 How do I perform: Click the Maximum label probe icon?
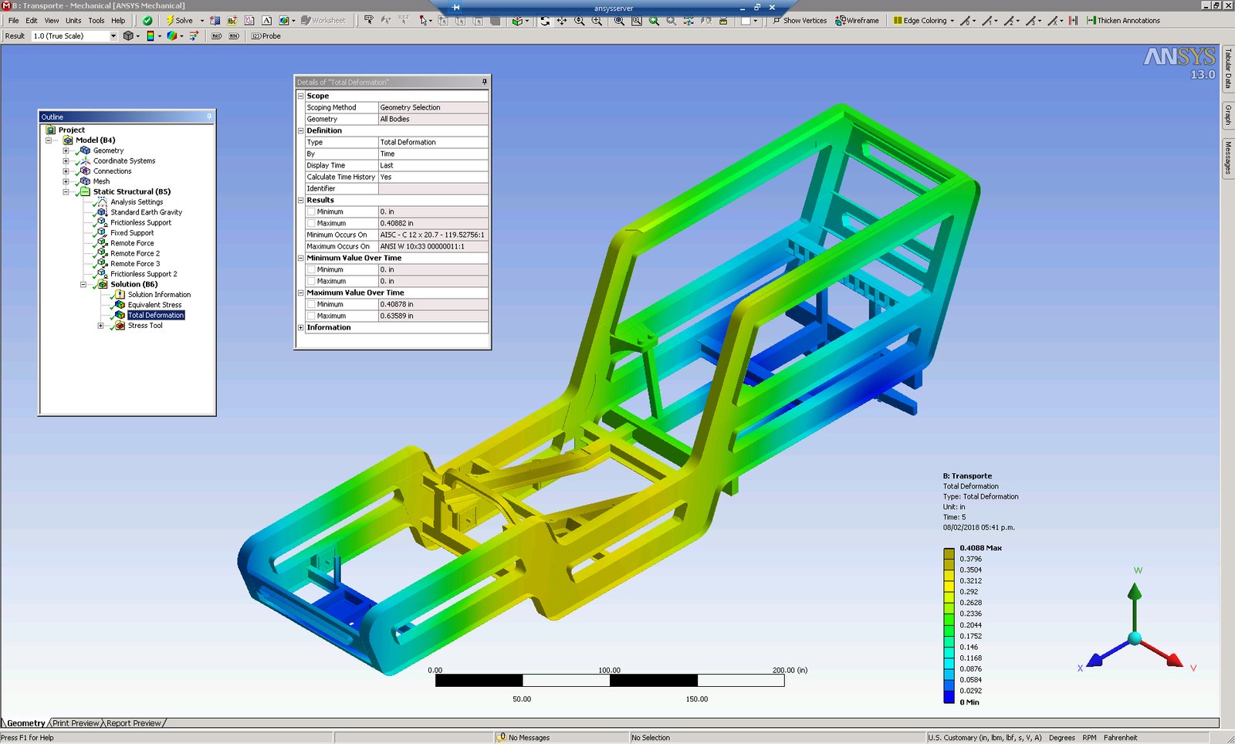point(216,36)
